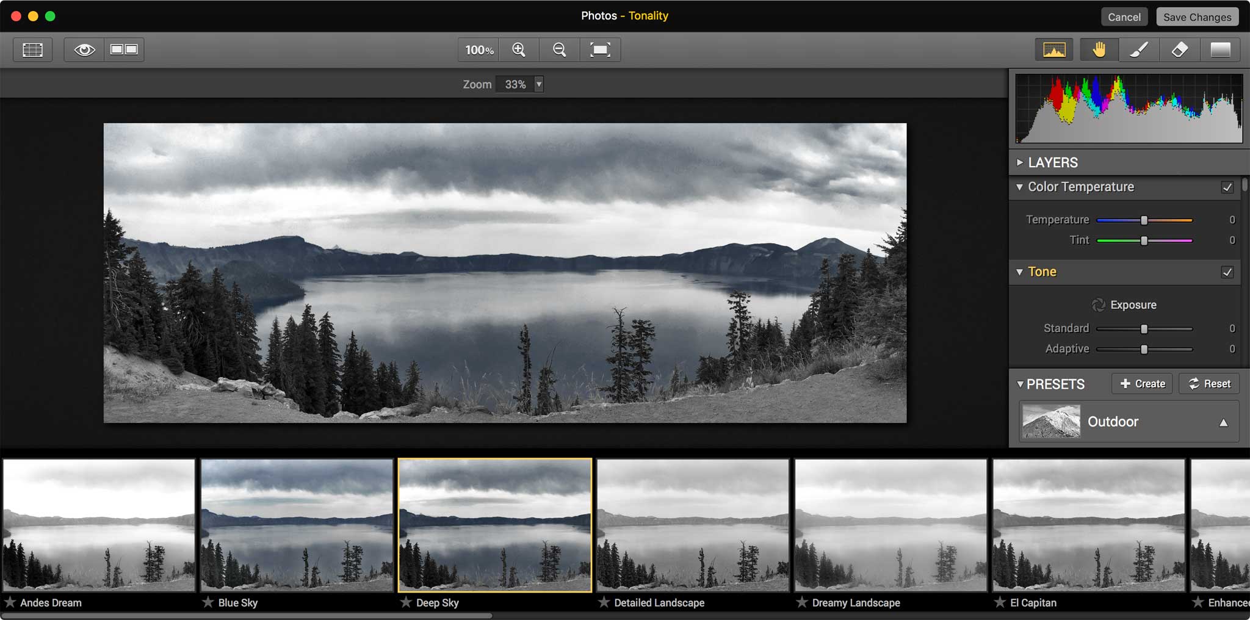Select the Eraser tool

[1179, 49]
